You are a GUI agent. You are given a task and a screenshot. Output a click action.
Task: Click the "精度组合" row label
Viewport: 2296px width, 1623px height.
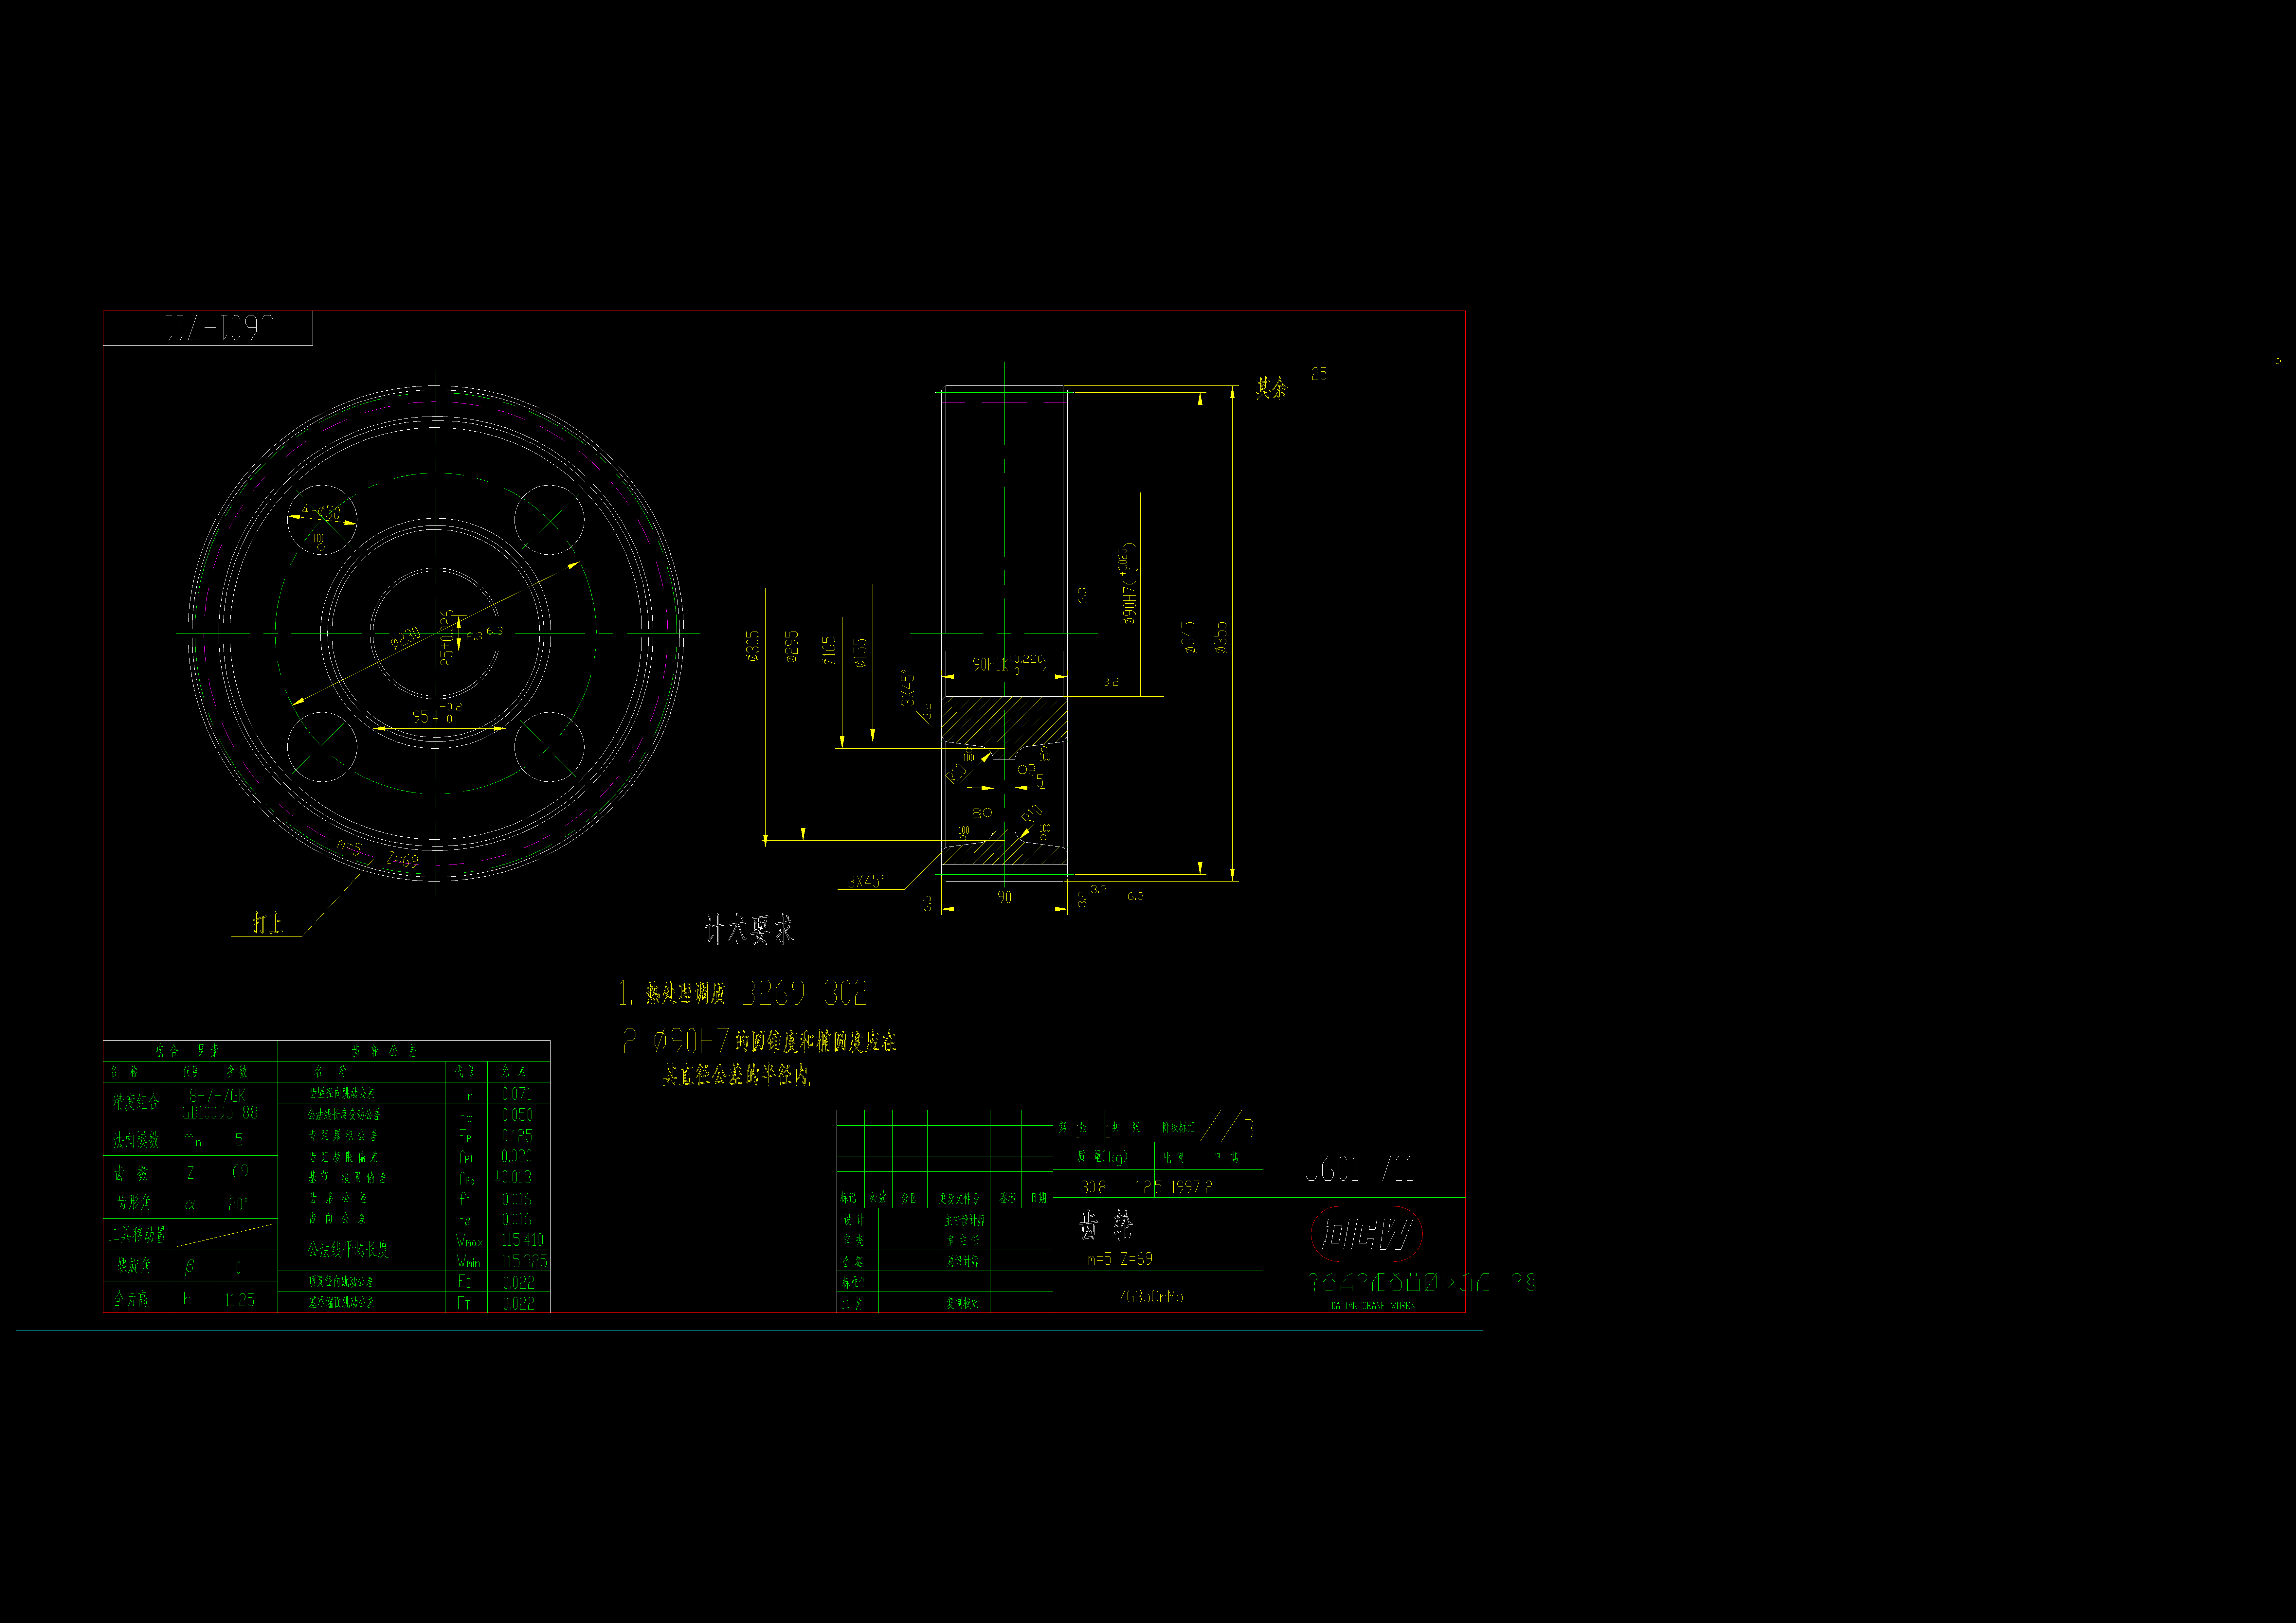[136, 1102]
